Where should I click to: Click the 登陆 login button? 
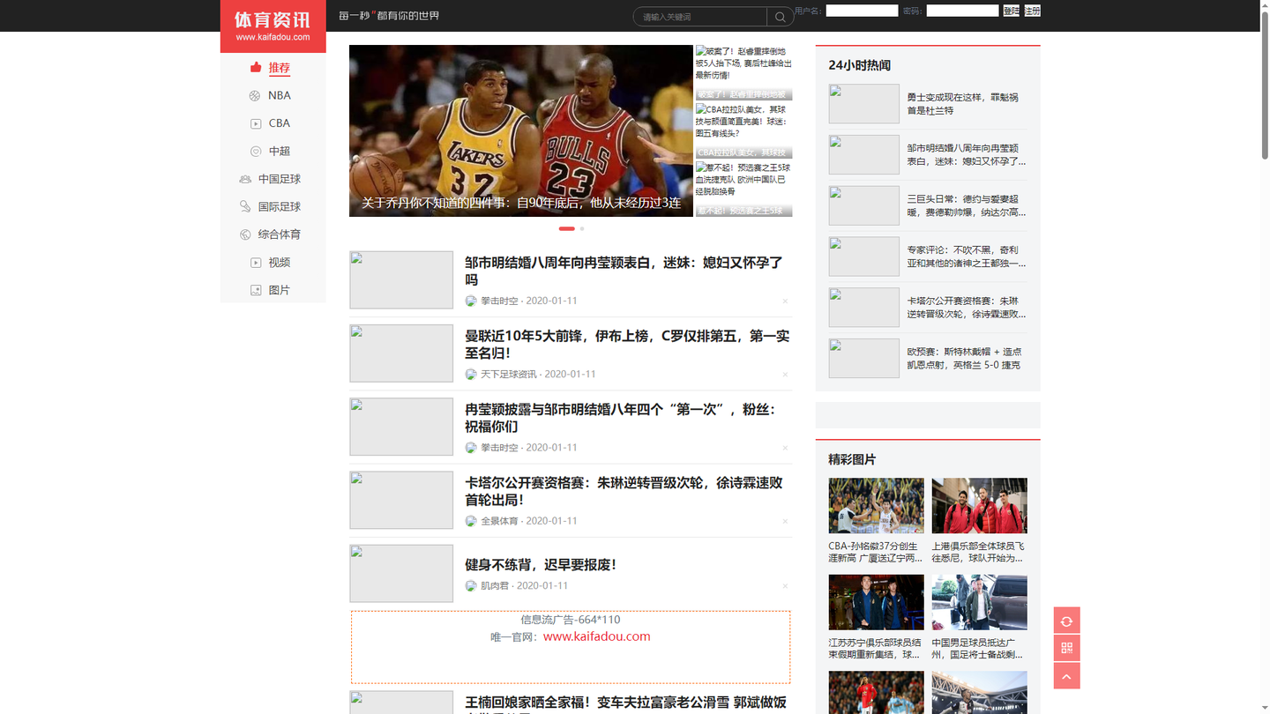(1012, 11)
